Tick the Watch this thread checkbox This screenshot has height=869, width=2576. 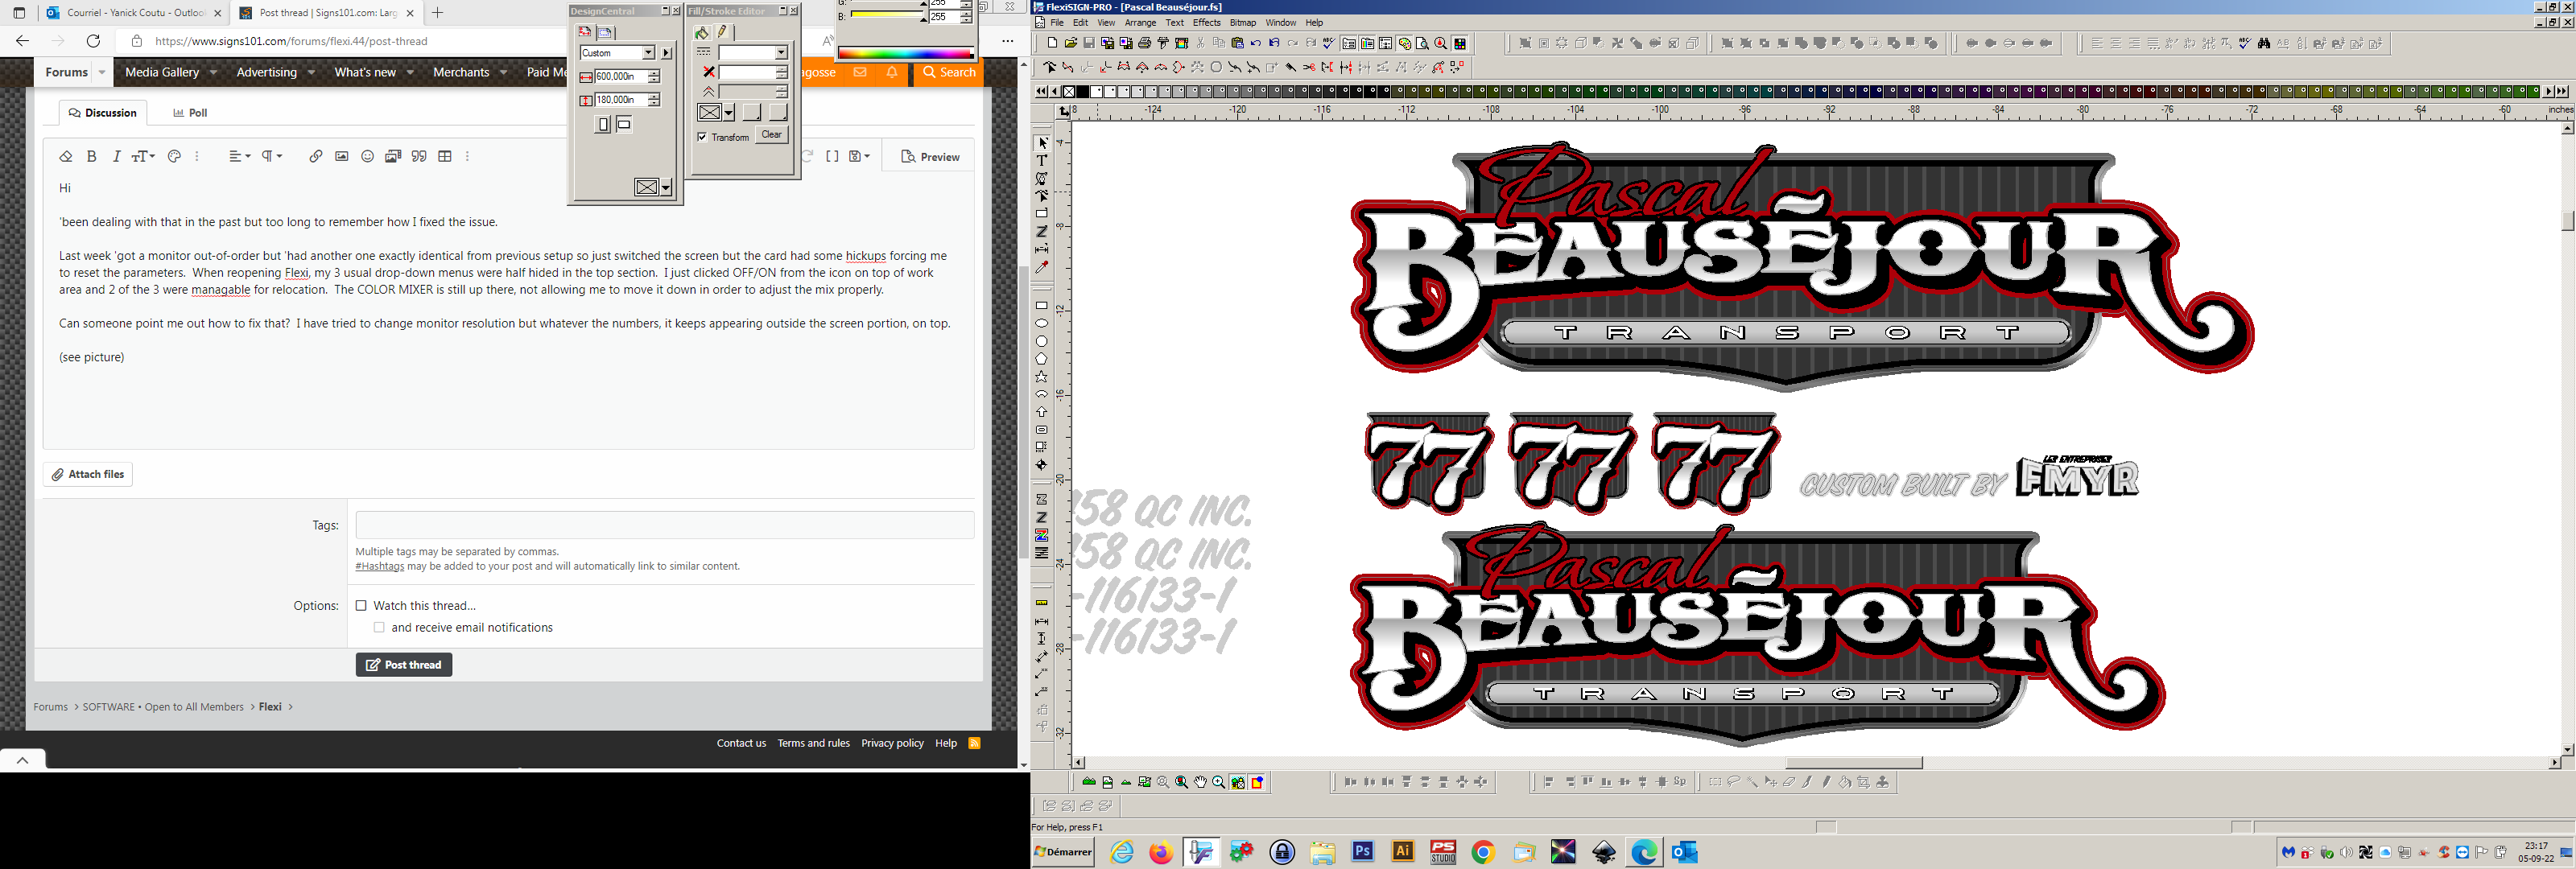coord(361,606)
